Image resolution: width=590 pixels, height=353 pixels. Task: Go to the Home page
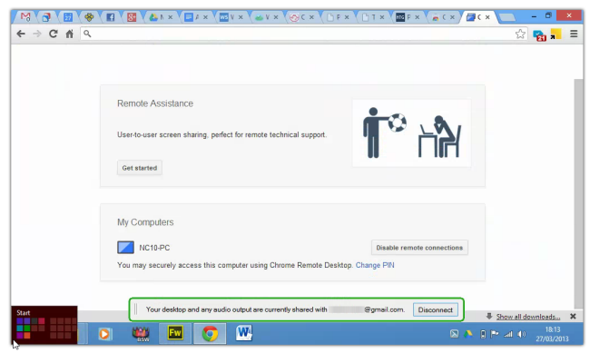pyautogui.click(x=69, y=34)
